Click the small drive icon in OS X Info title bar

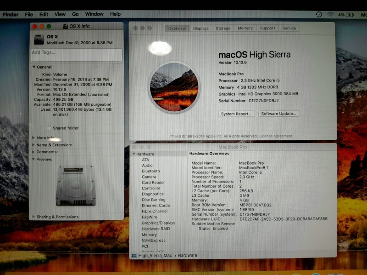(x=65, y=26)
